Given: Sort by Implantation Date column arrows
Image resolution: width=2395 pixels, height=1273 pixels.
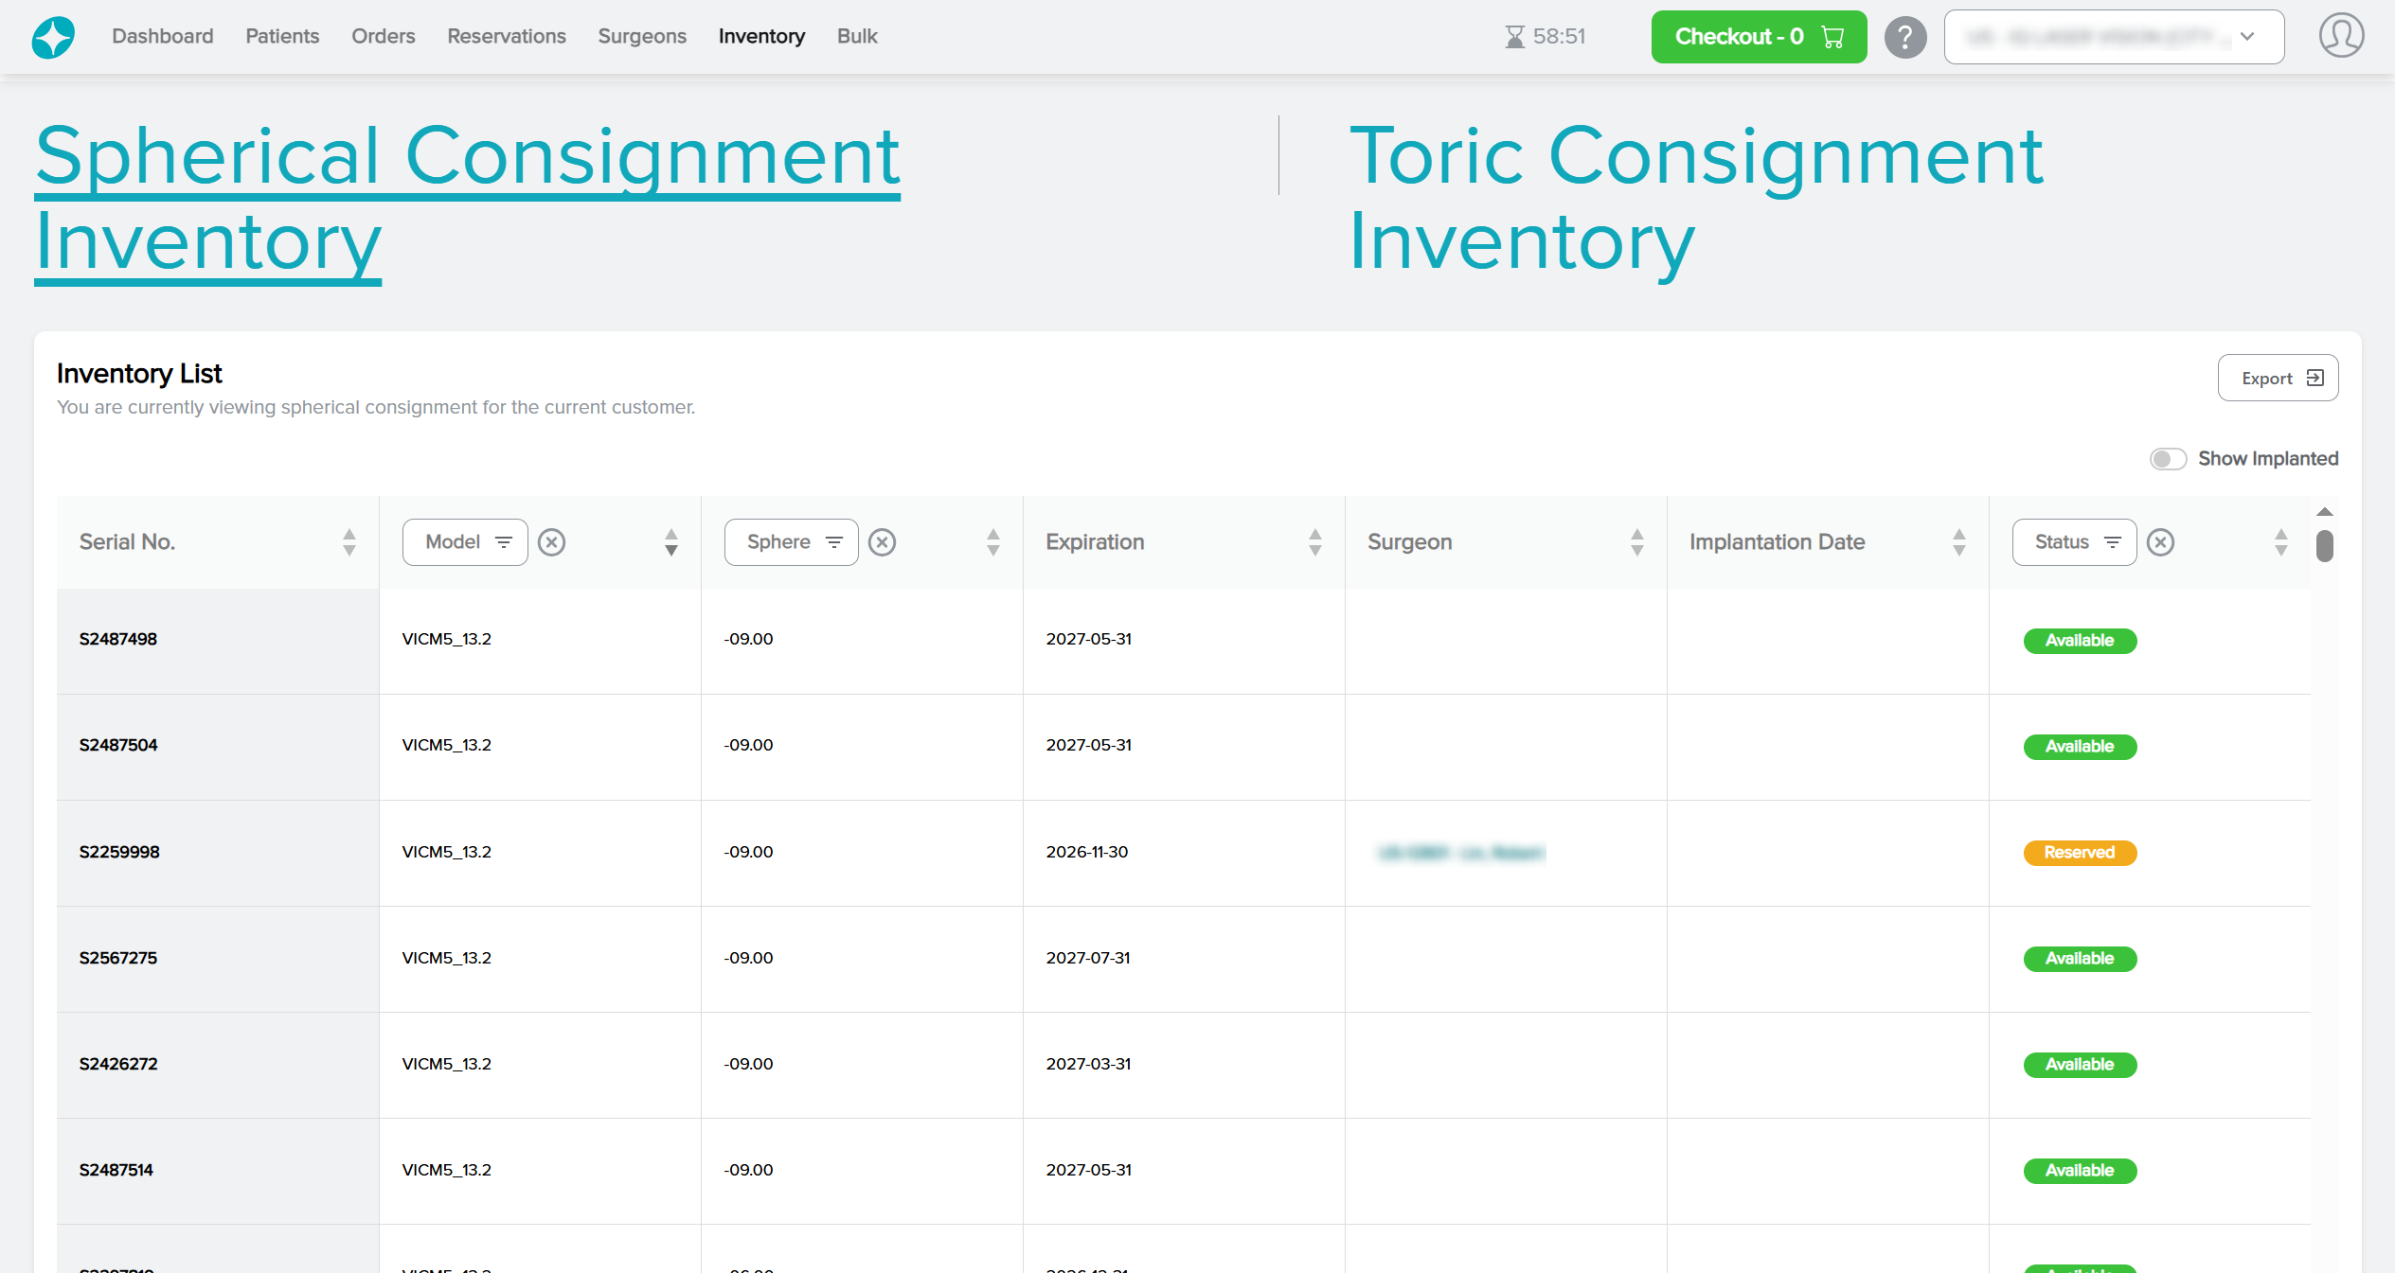Looking at the screenshot, I should tap(1958, 542).
